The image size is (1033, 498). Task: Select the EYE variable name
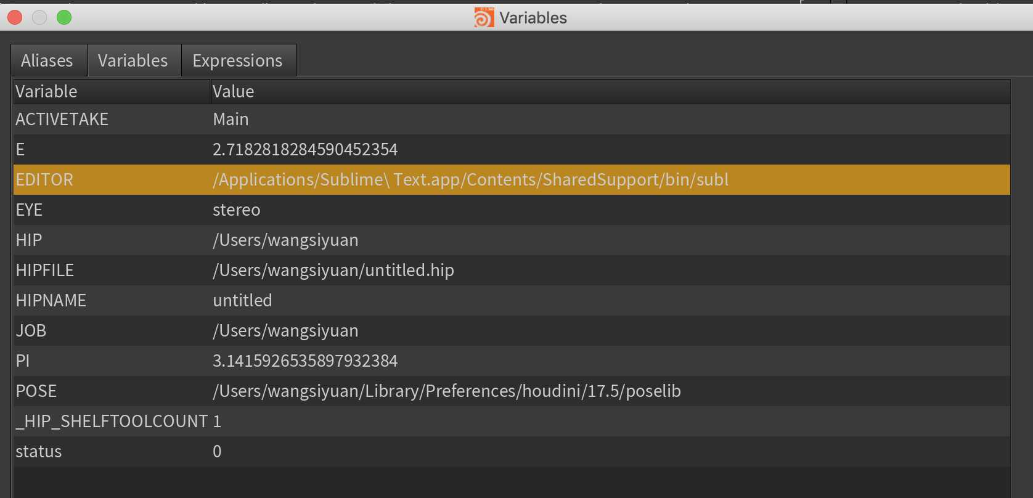[29, 210]
